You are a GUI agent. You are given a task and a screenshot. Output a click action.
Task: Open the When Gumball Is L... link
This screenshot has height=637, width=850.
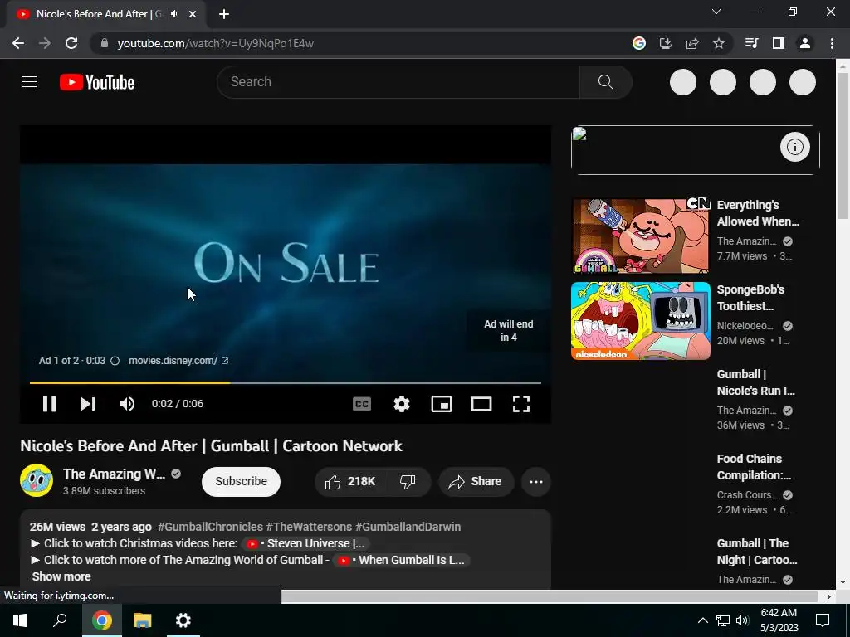401,560
